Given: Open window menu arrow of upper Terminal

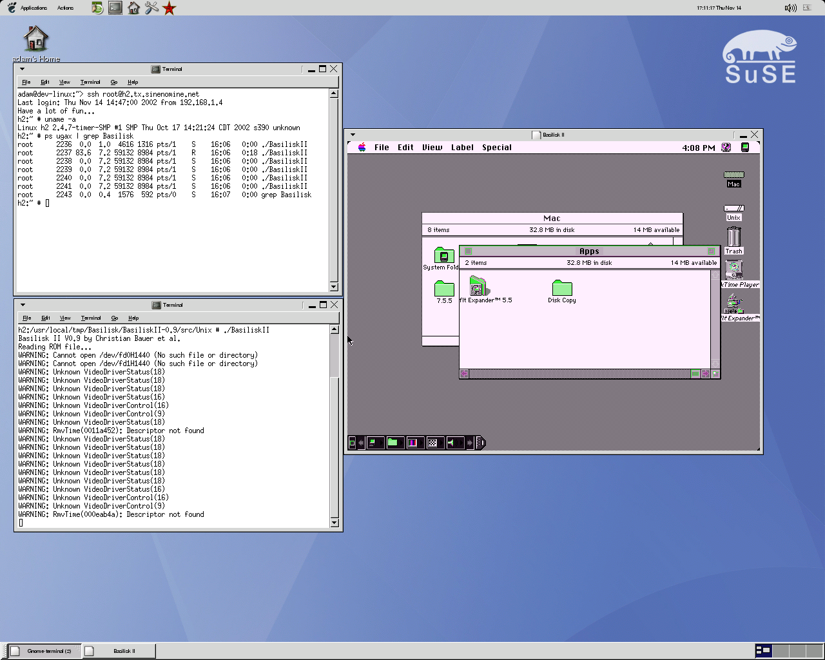Looking at the screenshot, I should pos(22,69).
